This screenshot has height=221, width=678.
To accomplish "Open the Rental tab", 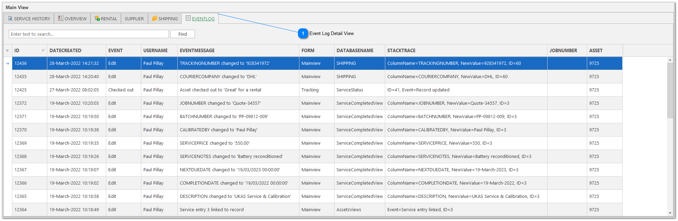I will pyautogui.click(x=106, y=19).
